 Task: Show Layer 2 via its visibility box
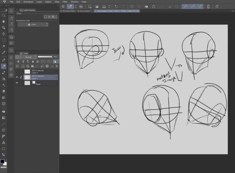coord(17,71)
